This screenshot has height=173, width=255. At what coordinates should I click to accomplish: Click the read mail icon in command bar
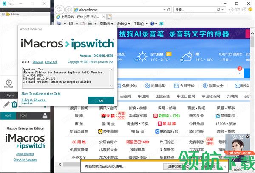[x=82, y=24]
